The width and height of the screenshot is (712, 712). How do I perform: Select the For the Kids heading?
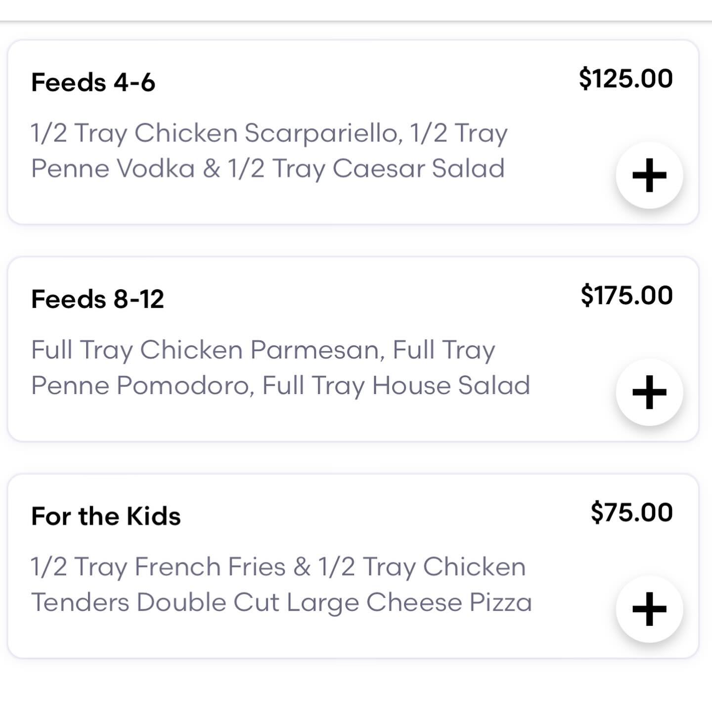(x=106, y=516)
